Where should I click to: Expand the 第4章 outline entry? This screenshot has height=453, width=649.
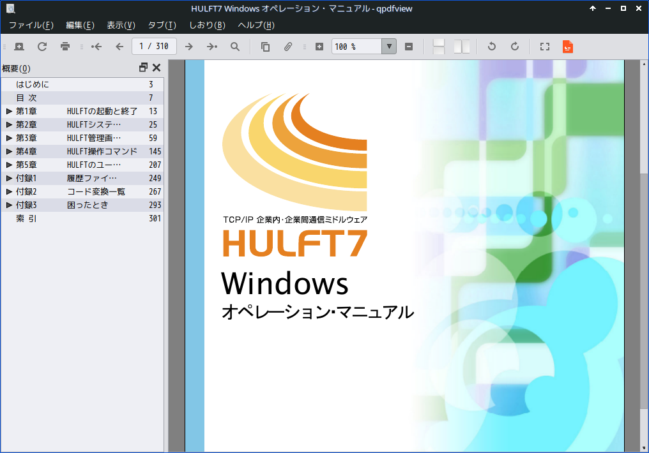pyautogui.click(x=9, y=151)
